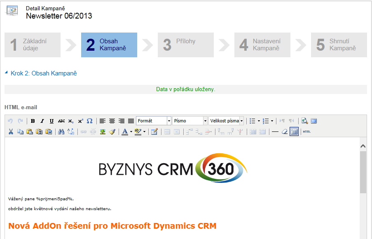Screen dimensions: 372x239
Task: Click the preview magnifier icon
Action: pyautogui.click(x=304, y=121)
